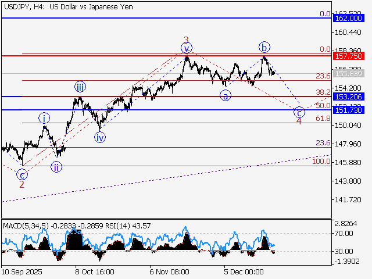Click the circled wave v label at peak
This screenshot has height=279, width=372.
186,48
